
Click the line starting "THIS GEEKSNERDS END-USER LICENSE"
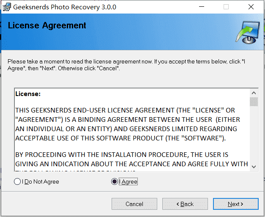pos(125,110)
